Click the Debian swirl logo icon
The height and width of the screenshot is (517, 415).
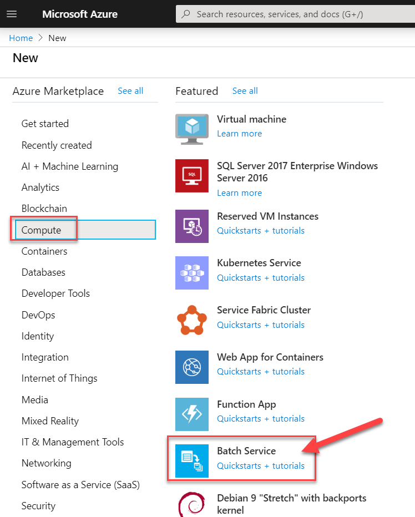[x=192, y=504]
